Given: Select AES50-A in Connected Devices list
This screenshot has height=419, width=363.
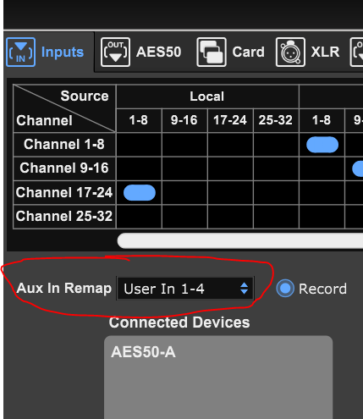Looking at the screenshot, I should point(143,352).
